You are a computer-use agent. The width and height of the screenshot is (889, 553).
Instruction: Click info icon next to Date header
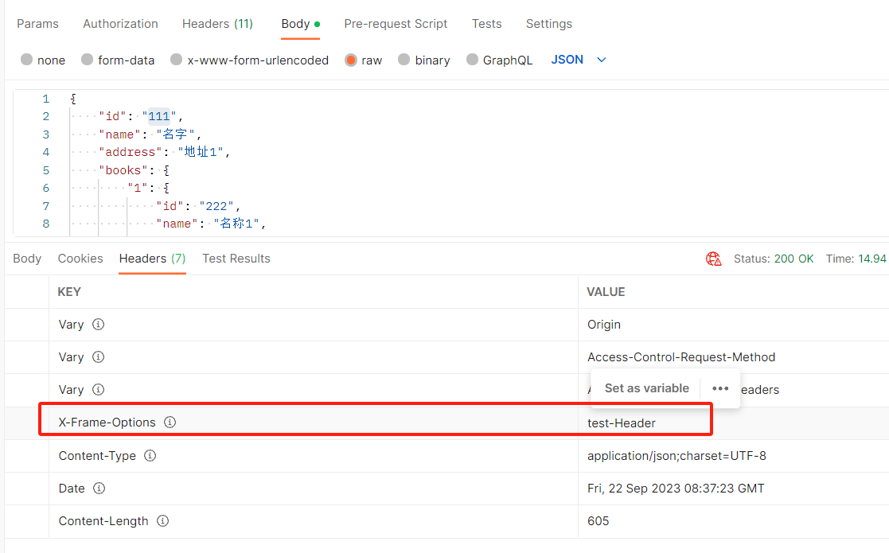99,489
